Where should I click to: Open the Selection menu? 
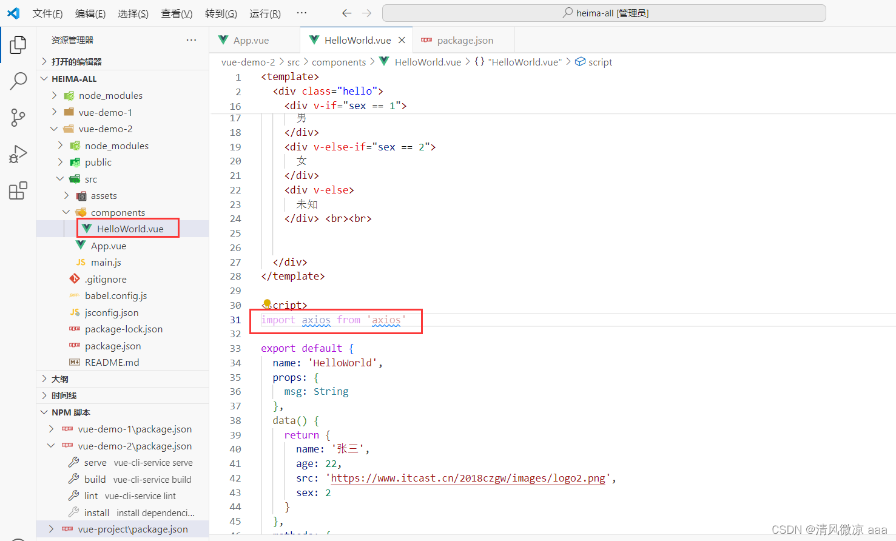(133, 13)
